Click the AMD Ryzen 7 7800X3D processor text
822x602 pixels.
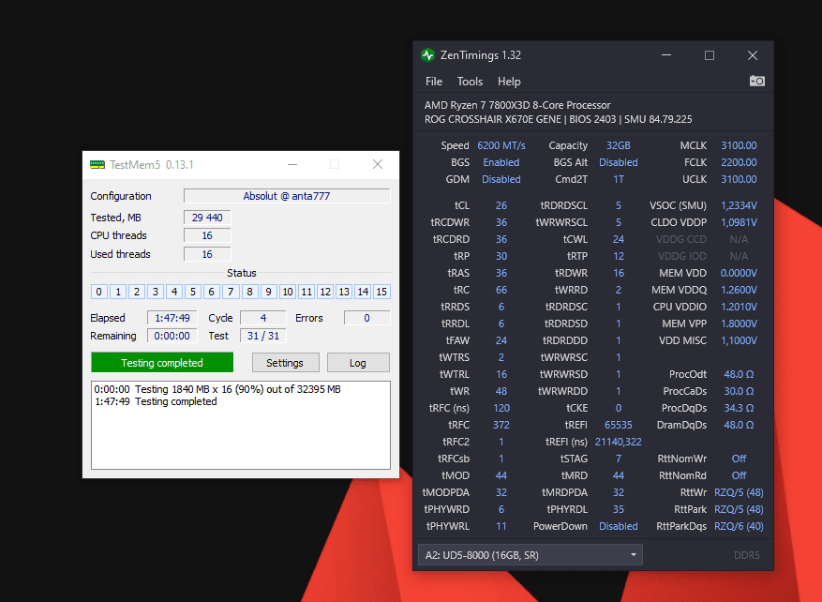tap(517, 105)
